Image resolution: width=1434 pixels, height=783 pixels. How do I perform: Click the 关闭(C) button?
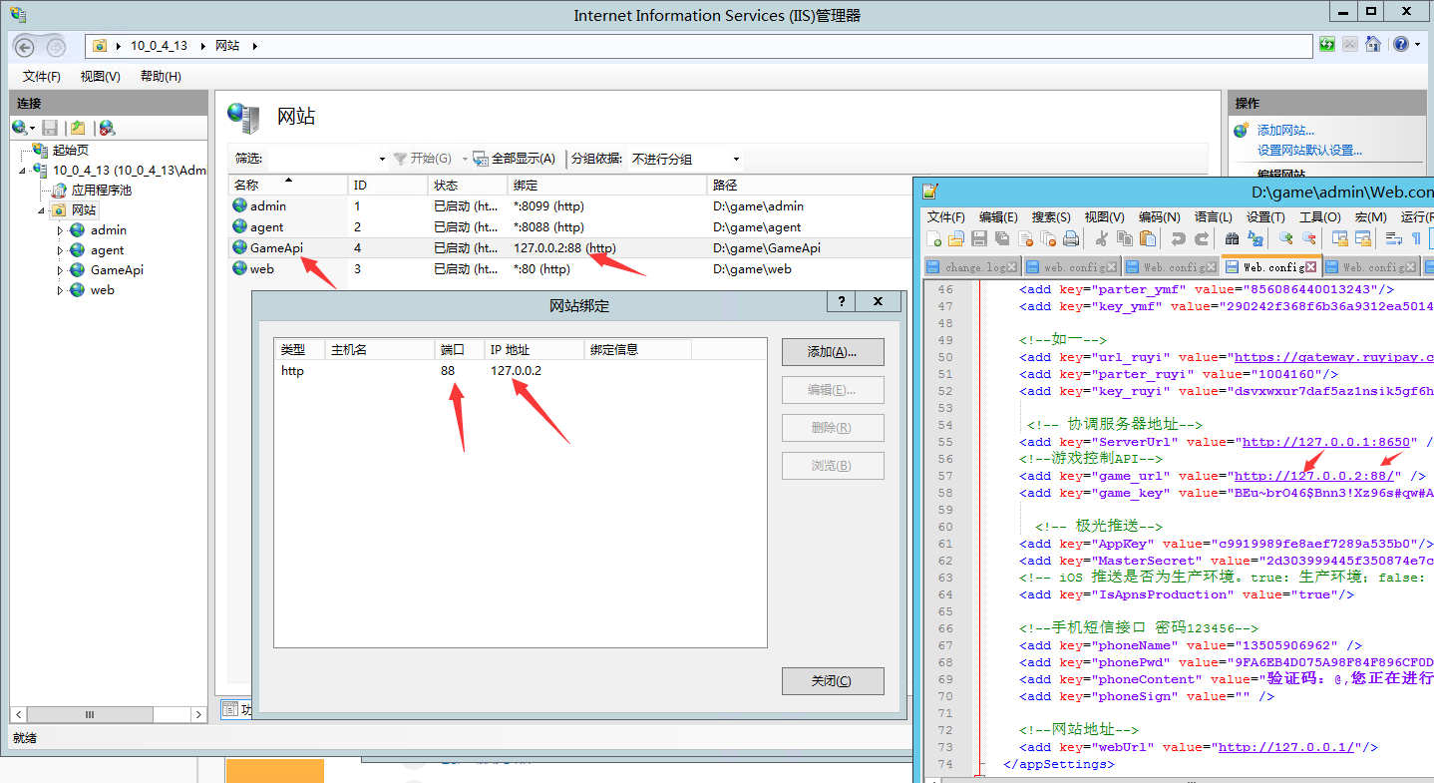[x=833, y=681]
